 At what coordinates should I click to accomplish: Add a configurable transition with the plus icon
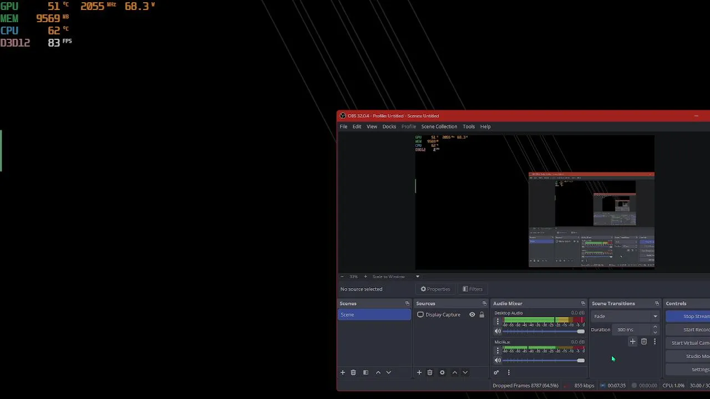coord(632,341)
